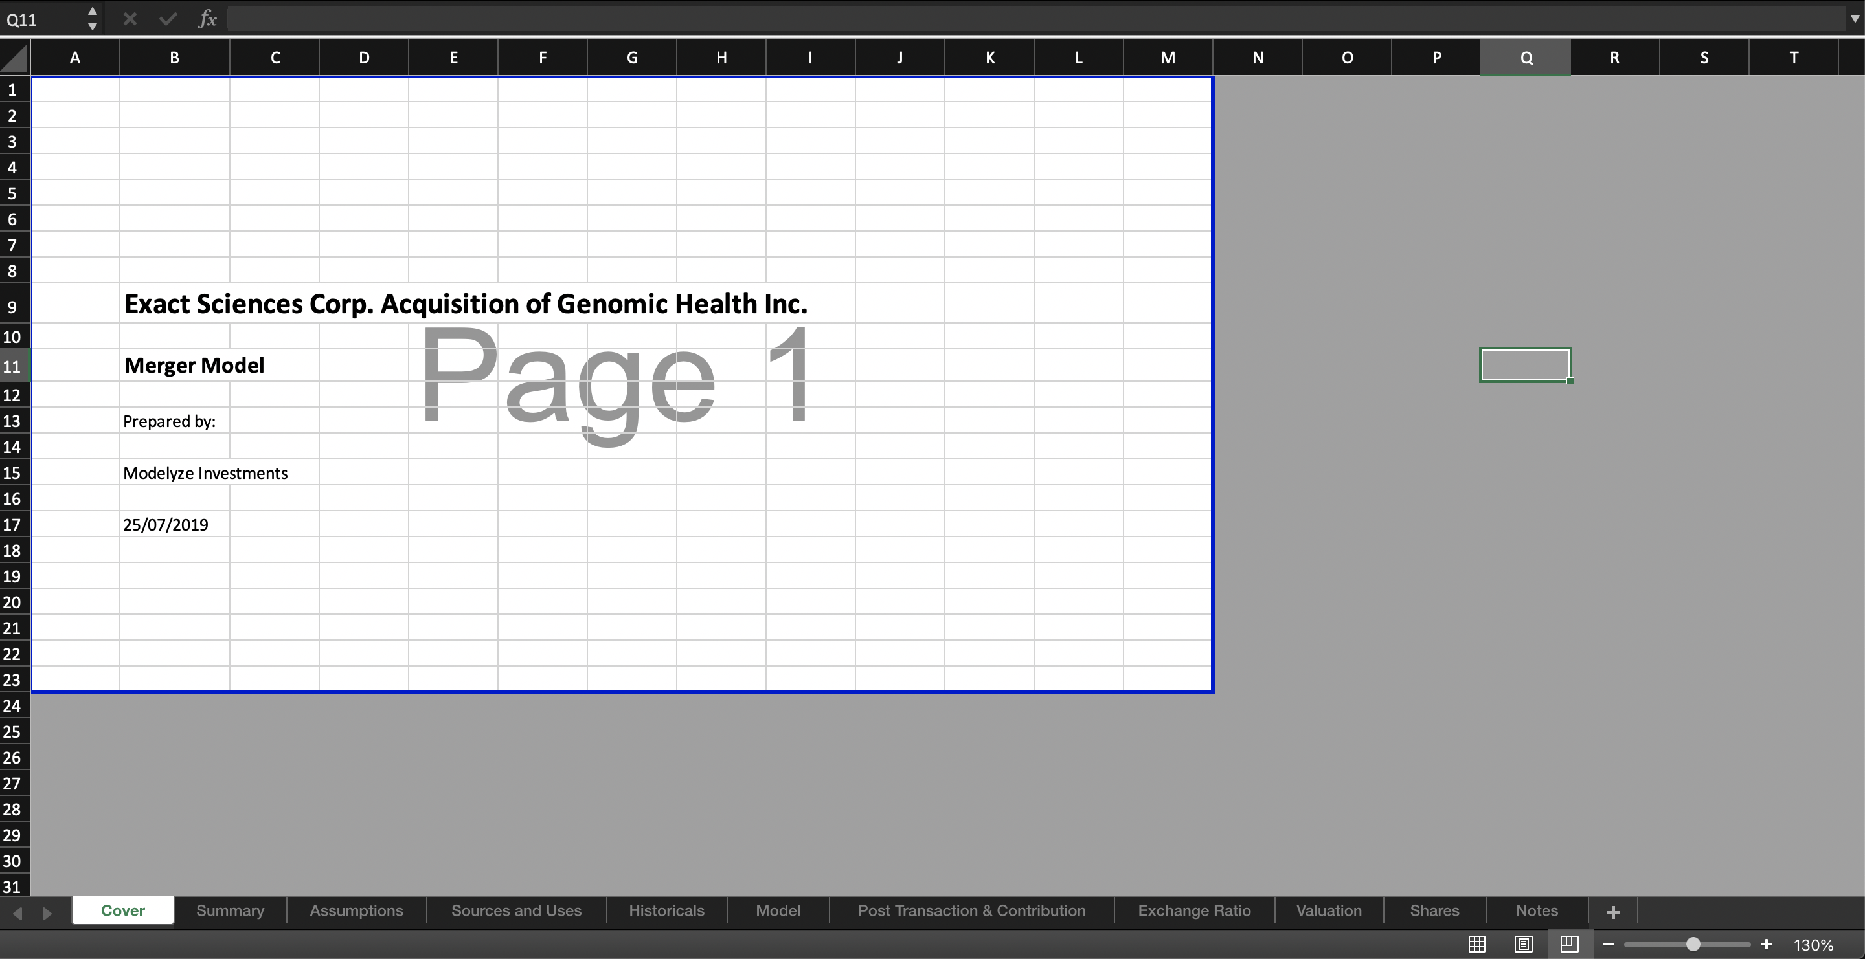
Task: Open the insert function fx button
Action: pyautogui.click(x=207, y=19)
